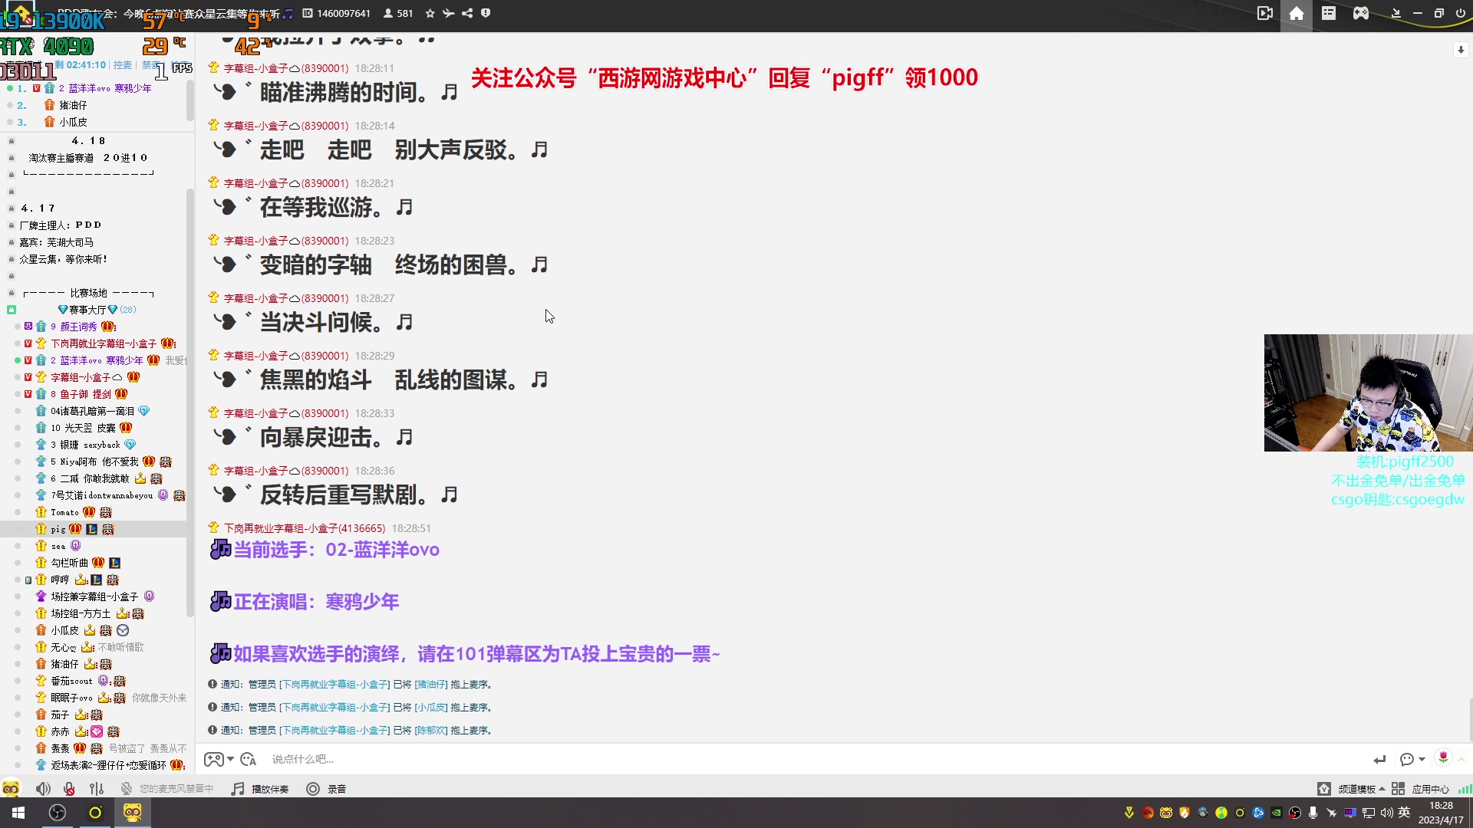Click the 录音 record button
Screen dimensions: 1473x828
point(326,789)
